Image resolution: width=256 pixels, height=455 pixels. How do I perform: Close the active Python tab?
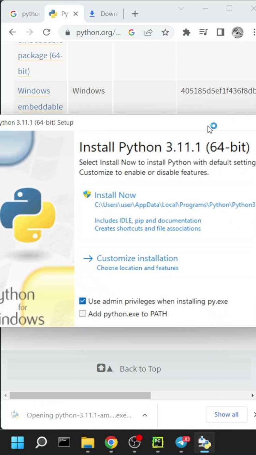click(76, 14)
